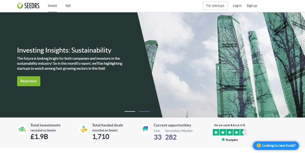
Task: Select the first carousel slide indicator
Action: point(130,111)
